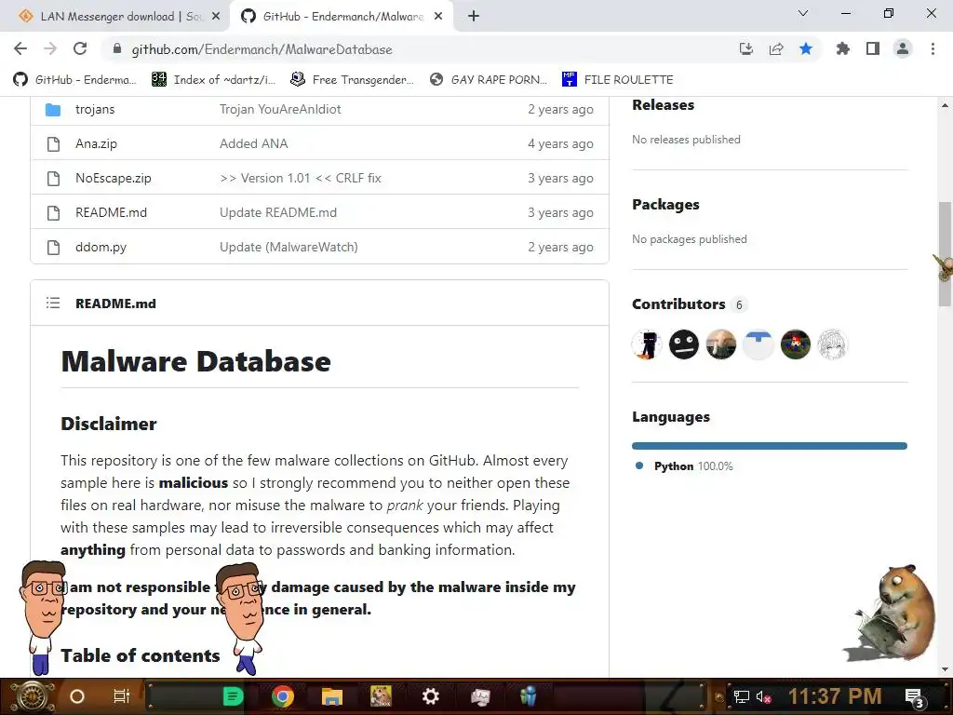Open the Index of ~dartz bookmark
This screenshot has height=715, width=953.
tap(213, 80)
